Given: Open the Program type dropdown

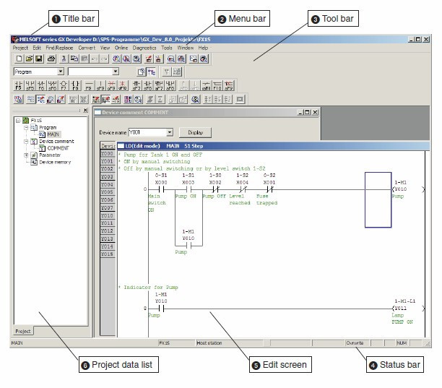Looking at the screenshot, I should (x=61, y=72).
